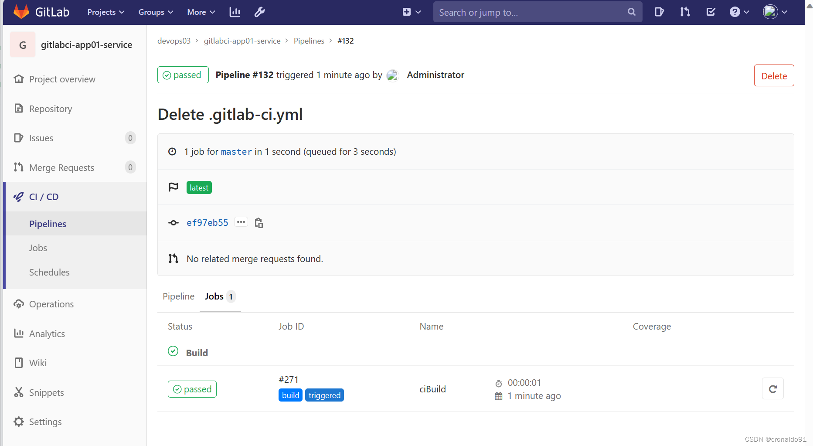Click the latest green label
This screenshot has height=446, width=813.
[x=199, y=187]
